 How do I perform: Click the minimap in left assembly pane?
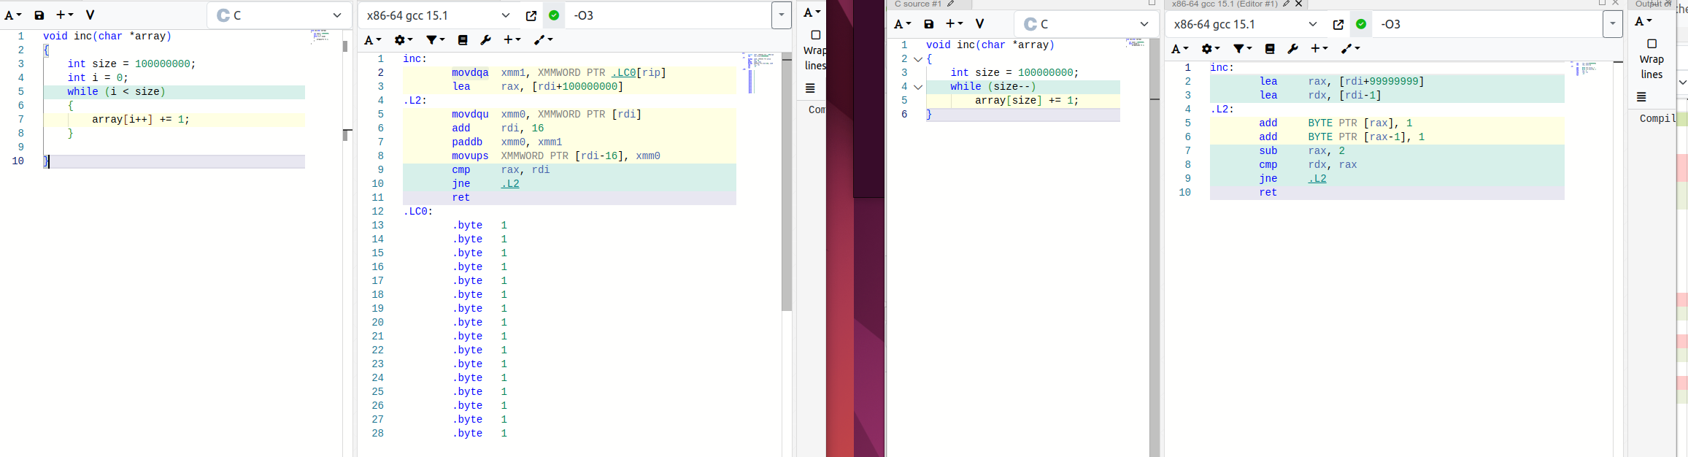tap(759, 72)
